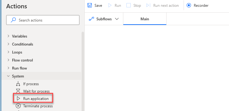Expand the Flow control group chevron
229x111 pixels.
click(8, 60)
